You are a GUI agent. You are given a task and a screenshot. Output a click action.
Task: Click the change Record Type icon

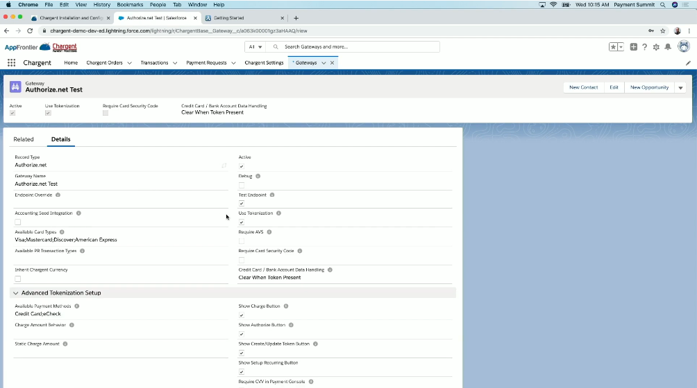tap(224, 166)
